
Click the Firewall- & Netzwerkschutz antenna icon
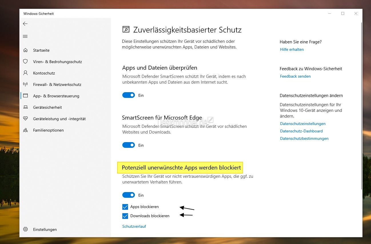[x=25, y=84]
